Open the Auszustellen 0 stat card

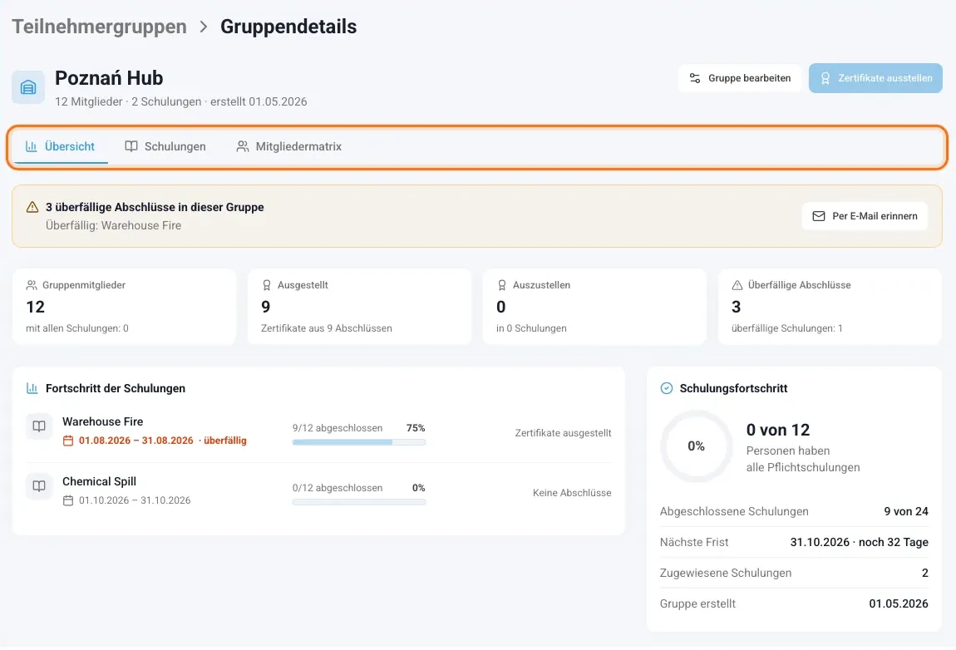[x=594, y=307]
